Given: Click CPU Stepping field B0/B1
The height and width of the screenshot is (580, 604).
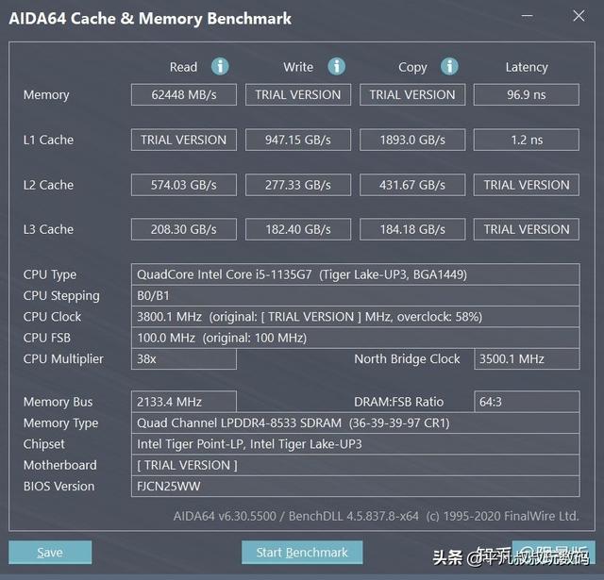Looking at the screenshot, I should point(356,295).
